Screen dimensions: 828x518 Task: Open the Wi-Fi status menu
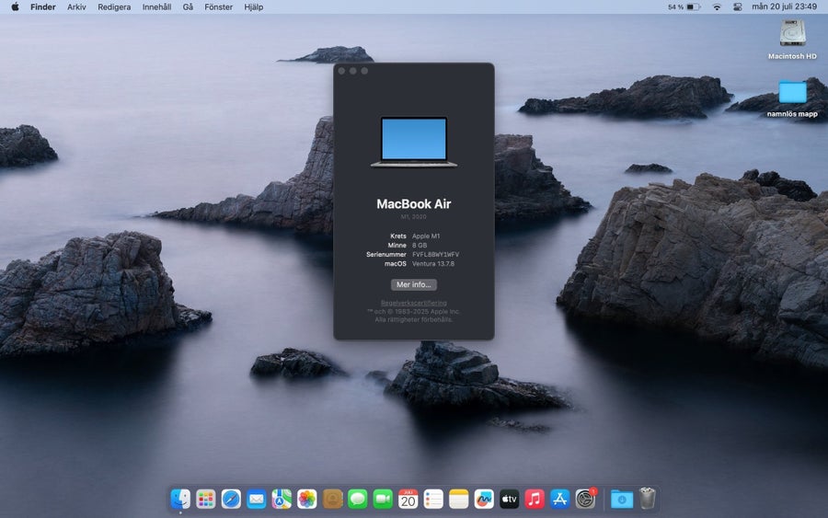(x=717, y=6)
